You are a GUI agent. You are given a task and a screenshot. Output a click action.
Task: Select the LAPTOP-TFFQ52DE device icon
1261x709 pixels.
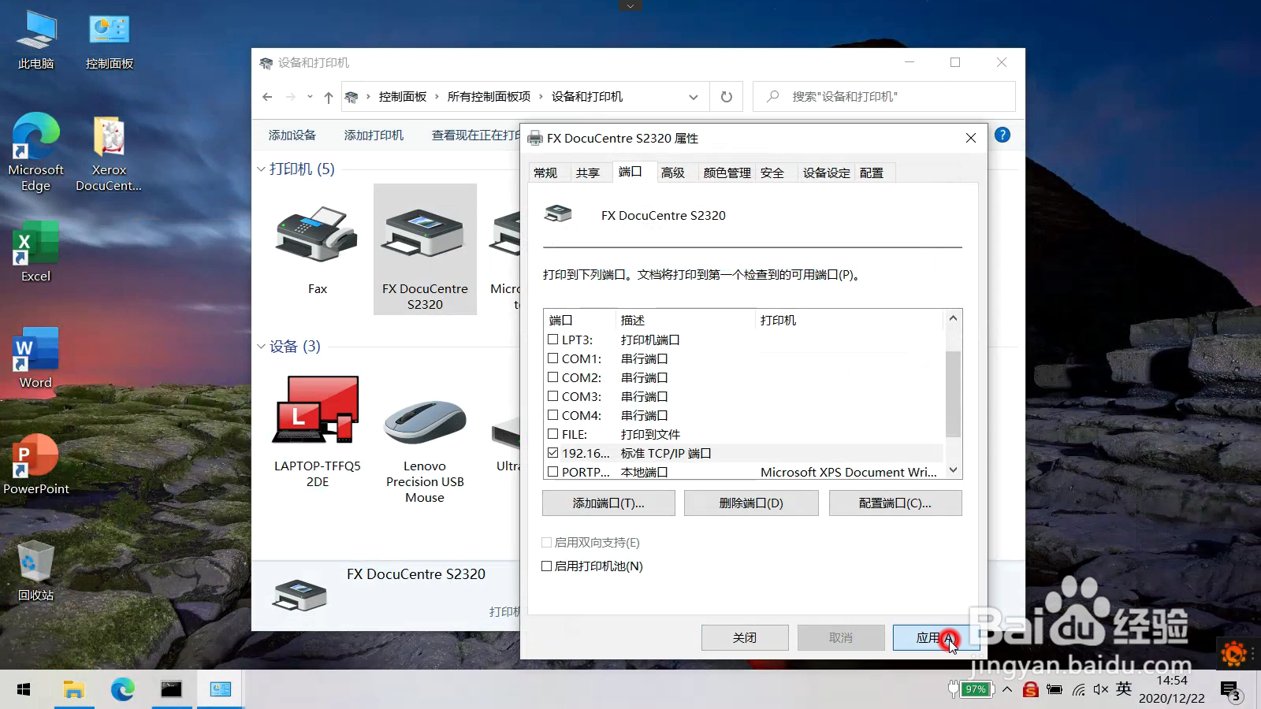click(x=315, y=410)
